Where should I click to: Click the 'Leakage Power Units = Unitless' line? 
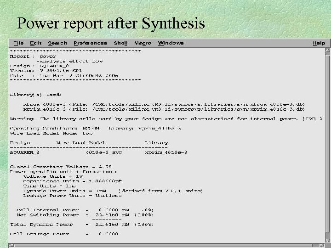[72, 196]
